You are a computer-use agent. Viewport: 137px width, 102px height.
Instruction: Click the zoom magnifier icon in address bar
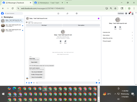[111, 8]
